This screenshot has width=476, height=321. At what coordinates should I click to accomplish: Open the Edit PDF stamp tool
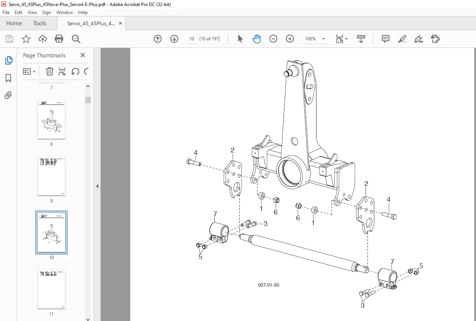tap(435, 39)
